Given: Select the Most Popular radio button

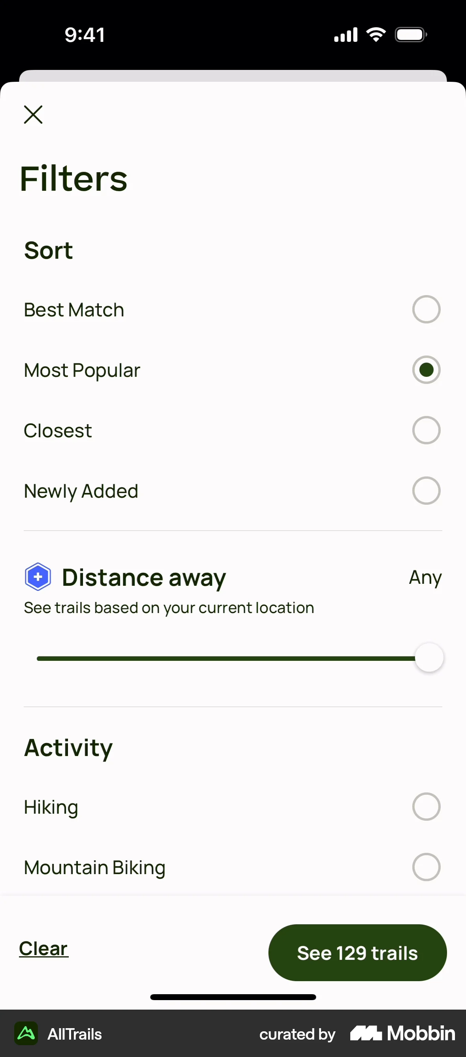Looking at the screenshot, I should click(426, 370).
